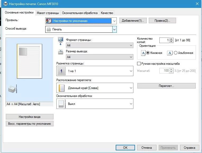
Task: Open the 'Справка' help button
Action: (189, 148)
